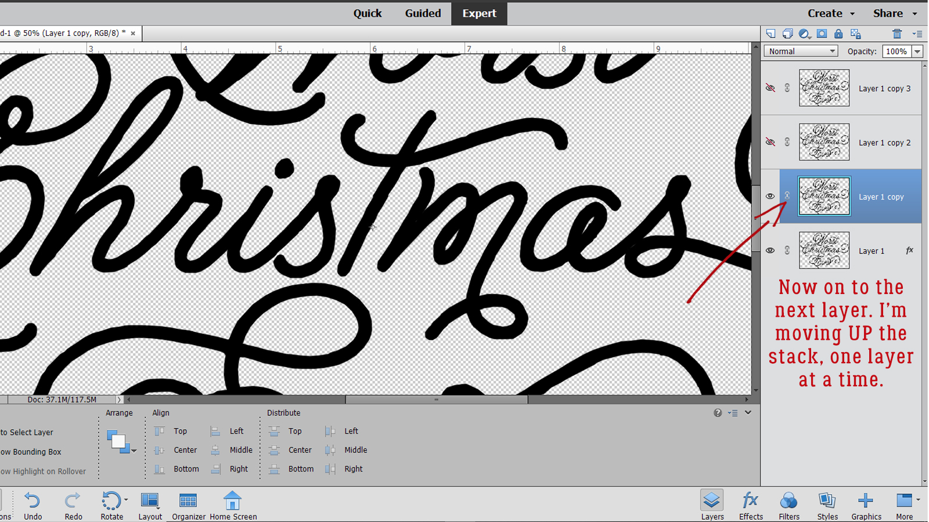Select the Layer 1 copy document tab

pyautogui.click(x=64, y=34)
